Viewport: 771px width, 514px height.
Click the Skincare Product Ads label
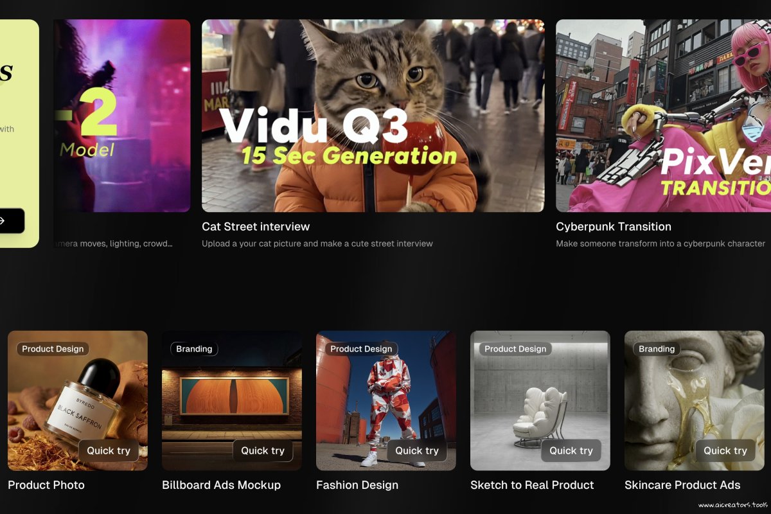[682, 485]
